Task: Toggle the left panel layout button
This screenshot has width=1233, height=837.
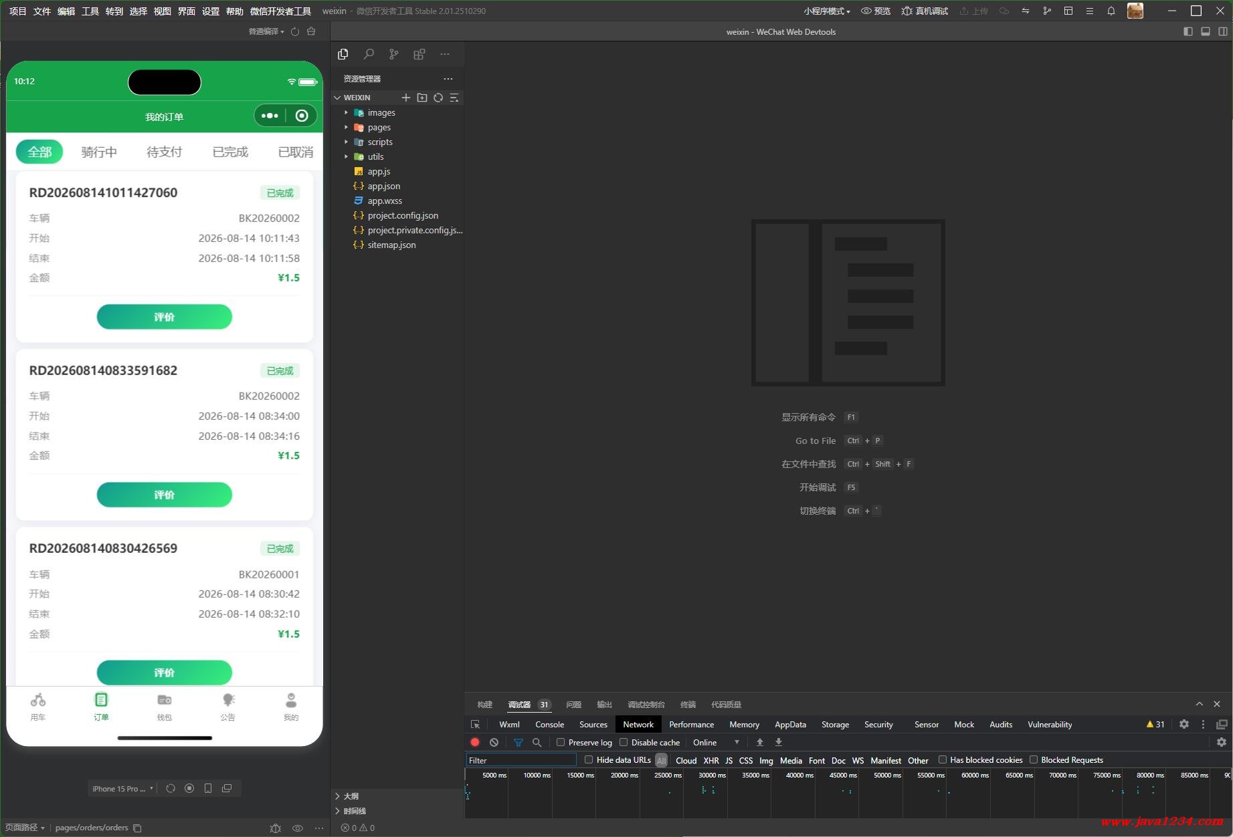Action: [1188, 31]
